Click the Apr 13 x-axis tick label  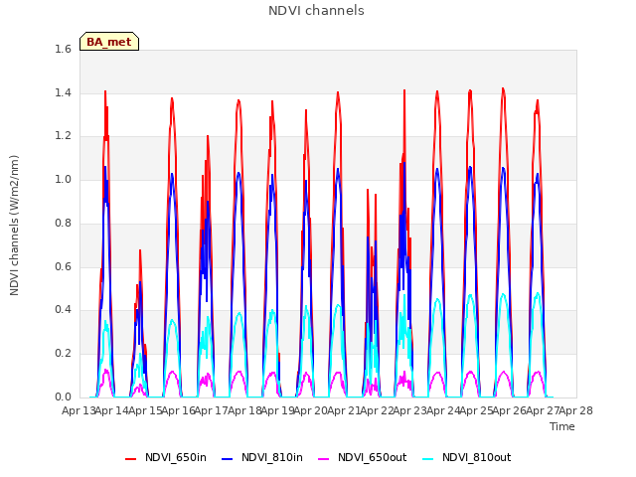(79, 410)
